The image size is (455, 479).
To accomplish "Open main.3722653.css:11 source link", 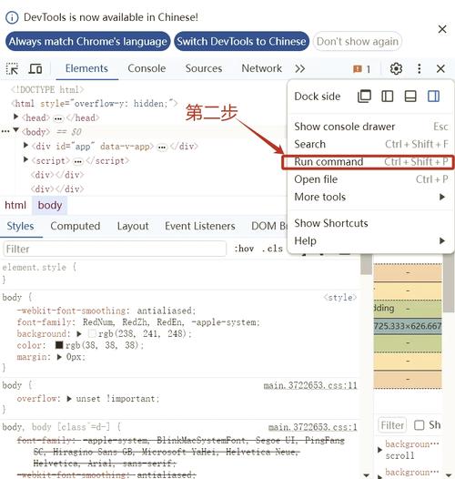I will [310, 385].
